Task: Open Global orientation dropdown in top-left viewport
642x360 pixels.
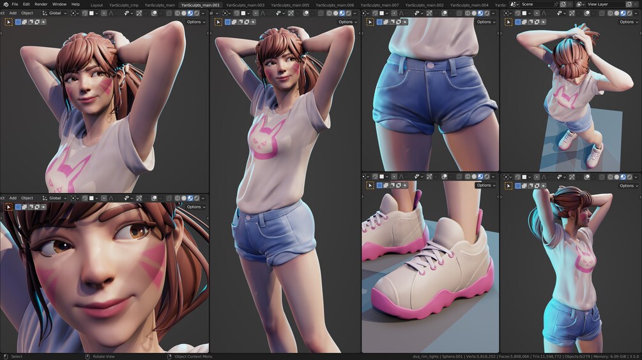Action: click(55, 13)
